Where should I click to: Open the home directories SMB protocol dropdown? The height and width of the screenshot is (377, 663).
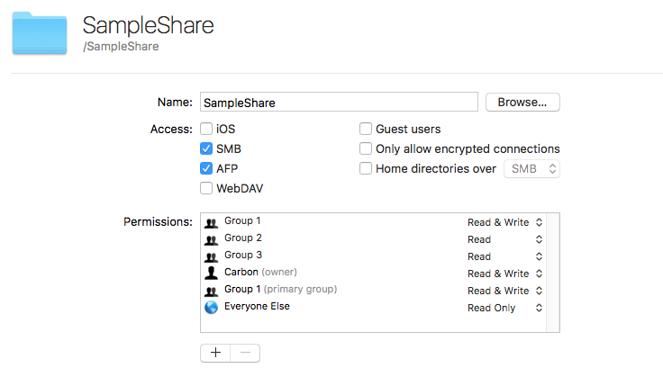pos(531,168)
